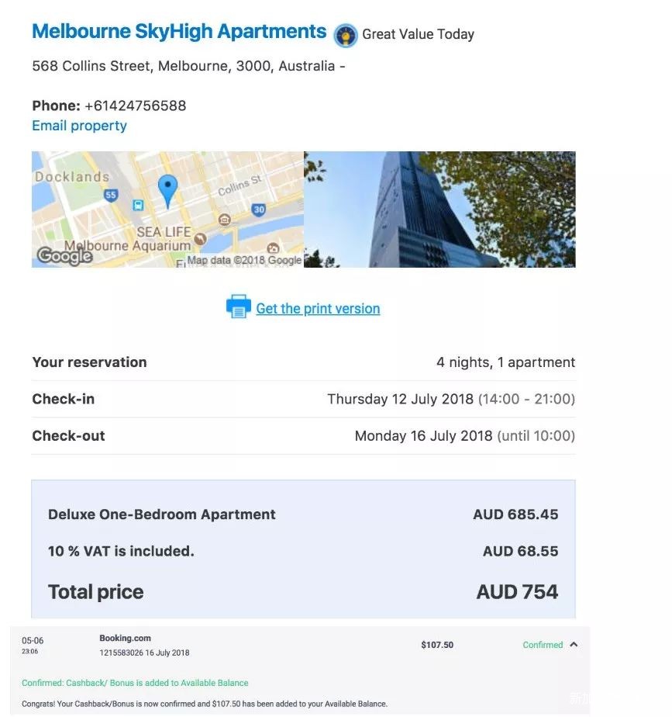Open the Melbourne SkyHigh Apartments title link
Image resolution: width=672 pixels, height=717 pixels.
pyautogui.click(x=179, y=32)
